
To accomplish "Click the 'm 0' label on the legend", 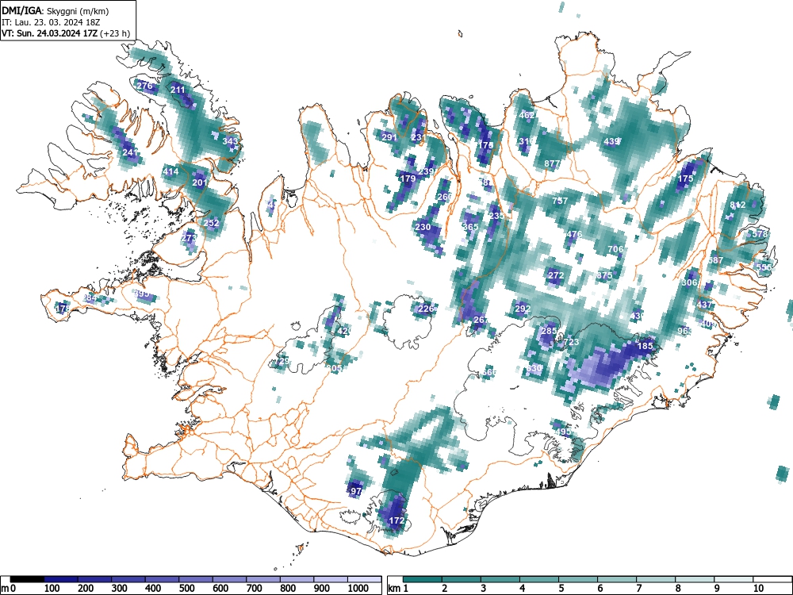I will click(x=9, y=589).
